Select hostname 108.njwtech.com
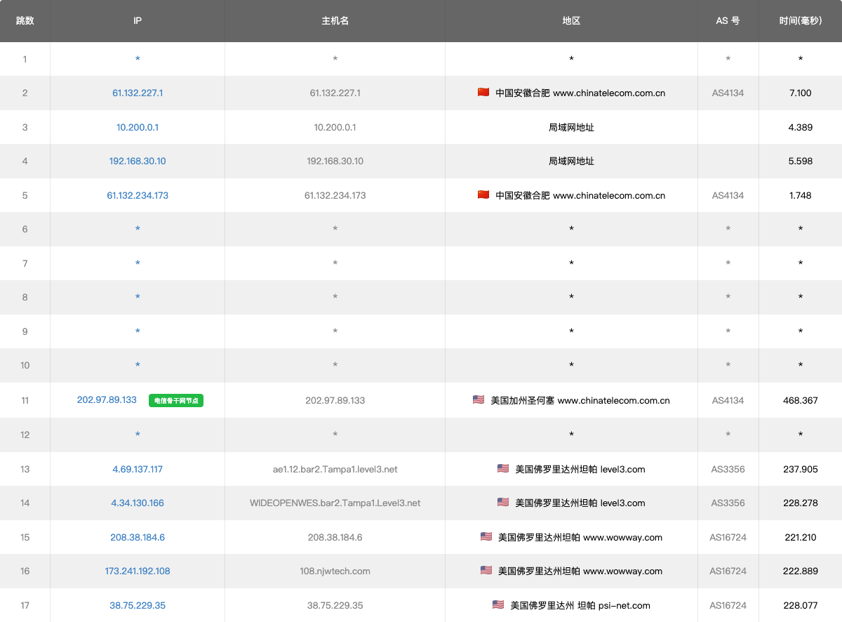This screenshot has height=622, width=842. tap(335, 571)
